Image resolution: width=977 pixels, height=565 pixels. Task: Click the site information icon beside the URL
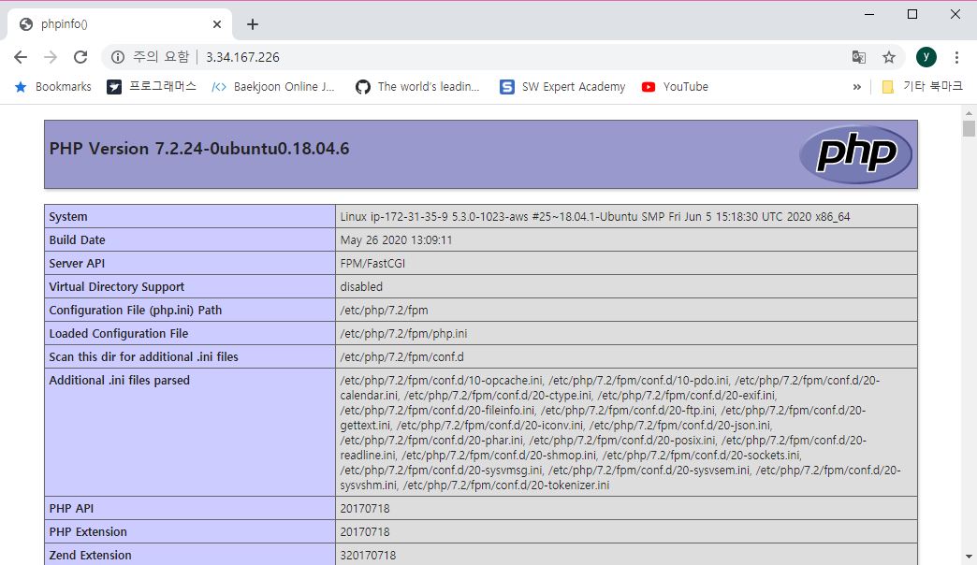118,57
